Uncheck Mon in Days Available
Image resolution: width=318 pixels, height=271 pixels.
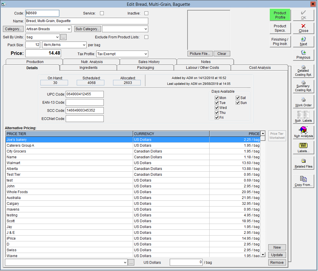pos(217,98)
